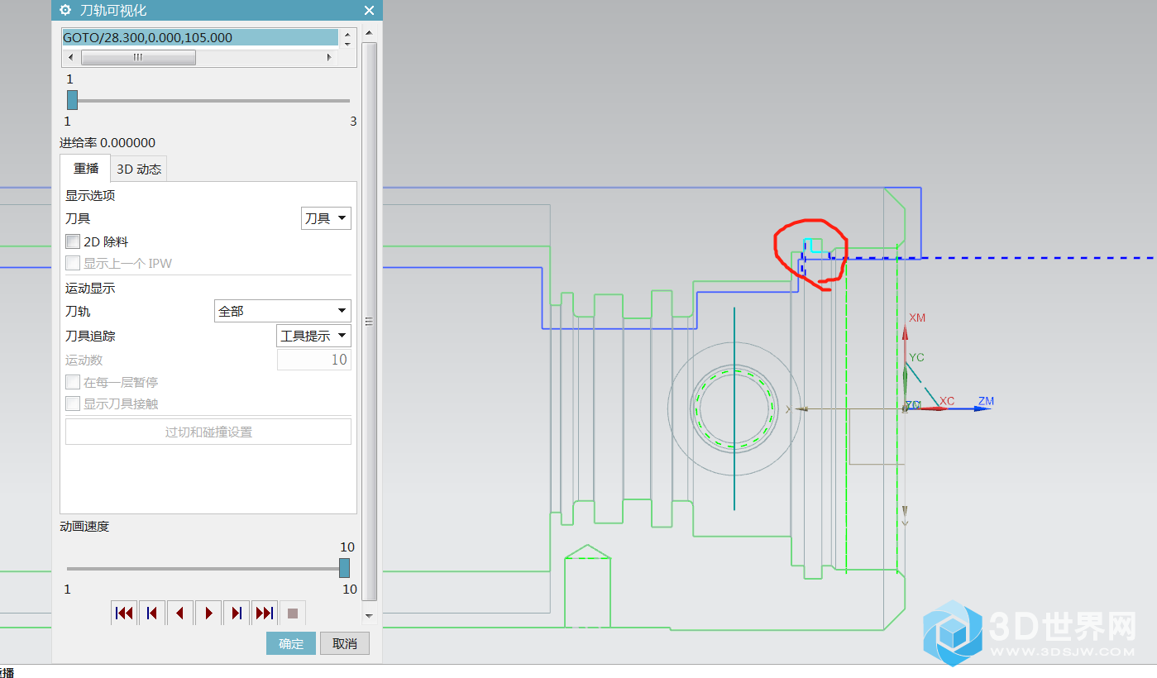
Task: Click the XC axis label in the viewport
Action: (x=947, y=401)
